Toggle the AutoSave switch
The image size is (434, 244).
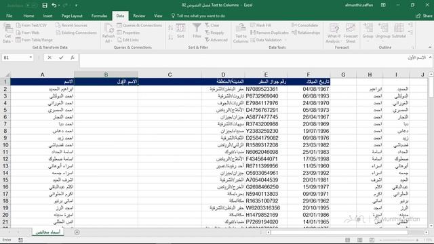pos(31,5)
